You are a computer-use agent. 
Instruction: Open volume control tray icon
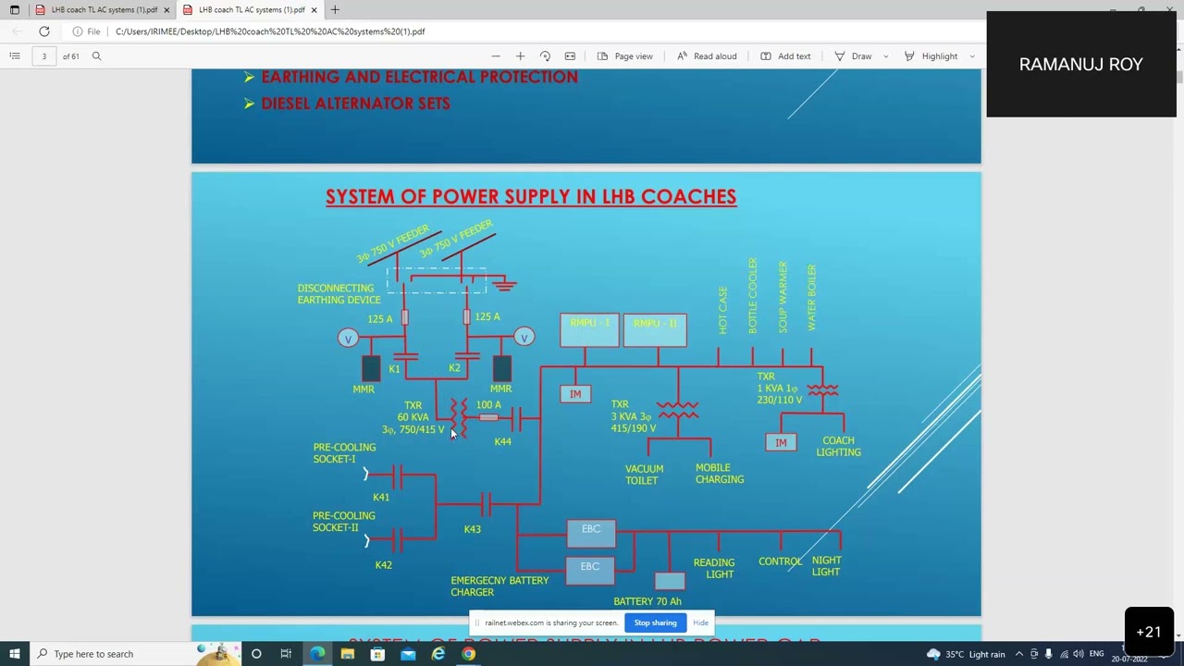pos(1078,654)
